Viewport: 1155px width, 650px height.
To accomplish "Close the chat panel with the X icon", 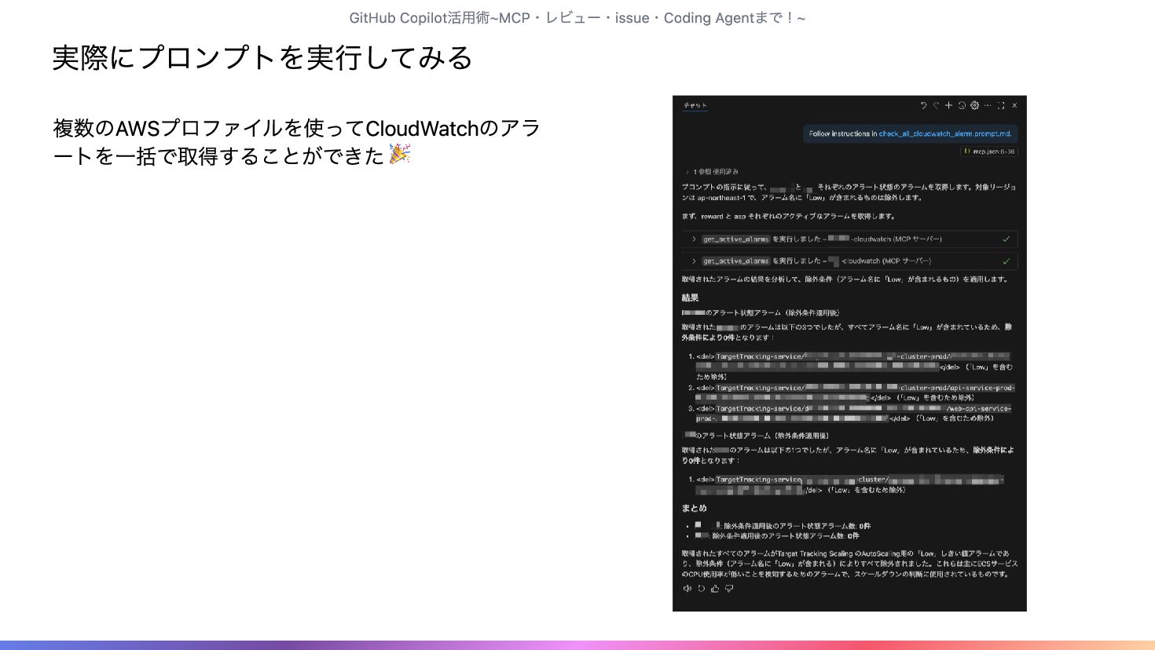I will pyautogui.click(x=1014, y=105).
